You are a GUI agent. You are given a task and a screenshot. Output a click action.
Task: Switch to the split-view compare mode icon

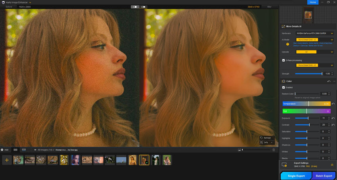pos(135,7)
